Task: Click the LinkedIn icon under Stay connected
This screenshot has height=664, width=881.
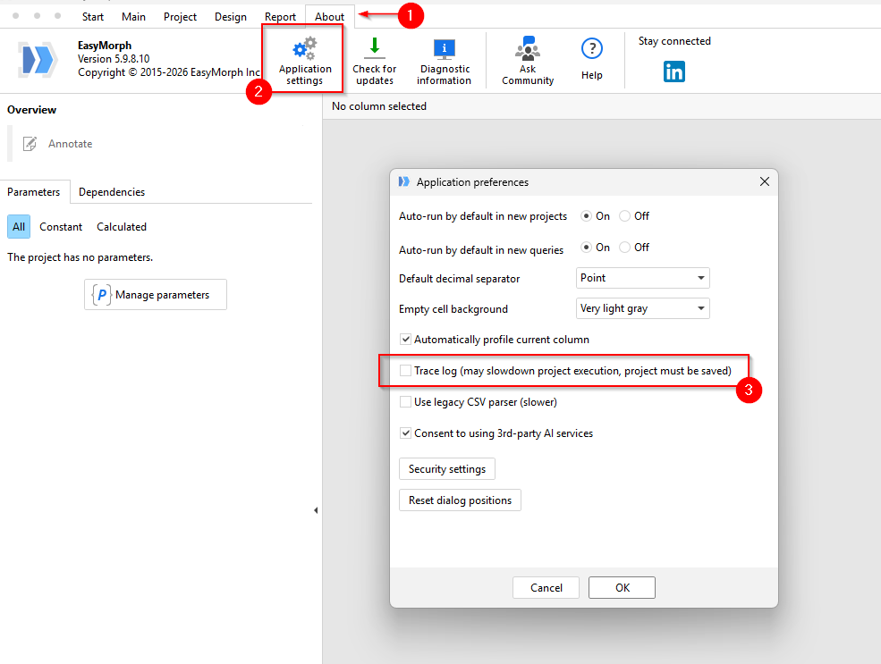Action: (x=674, y=71)
